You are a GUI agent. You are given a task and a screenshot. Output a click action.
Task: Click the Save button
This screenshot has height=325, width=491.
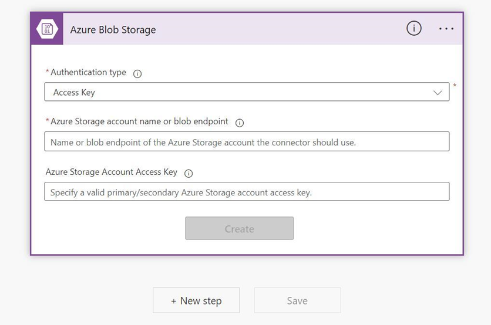(298, 300)
